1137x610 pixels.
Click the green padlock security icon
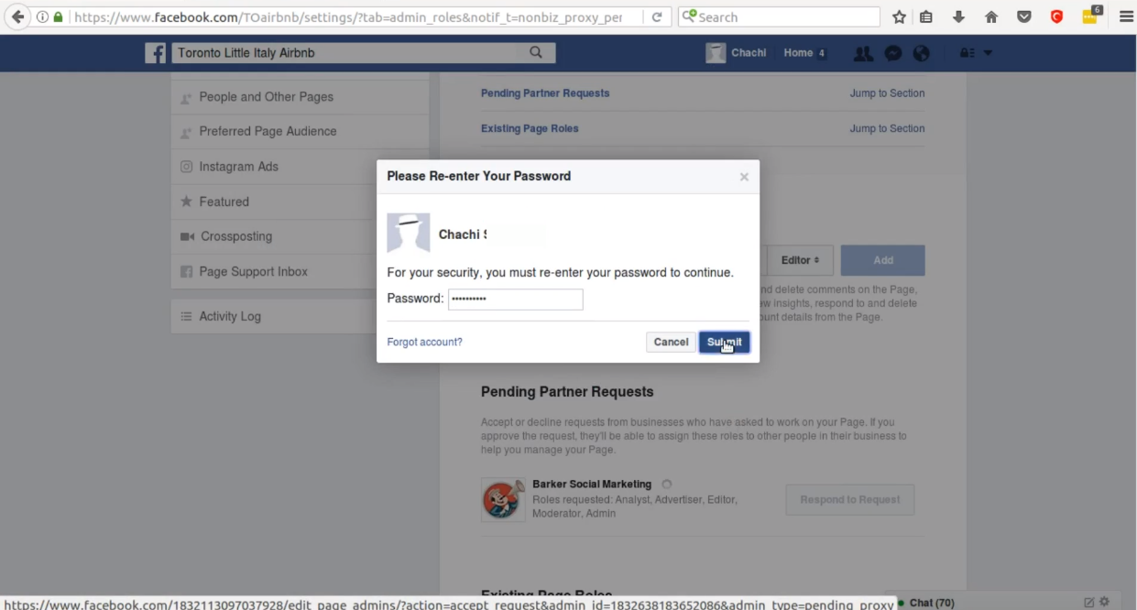tap(59, 16)
